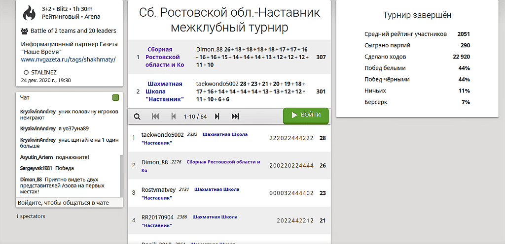Open KryakvinAndrey profile from chat
This screenshot has width=505, height=244.
[x=37, y=112]
